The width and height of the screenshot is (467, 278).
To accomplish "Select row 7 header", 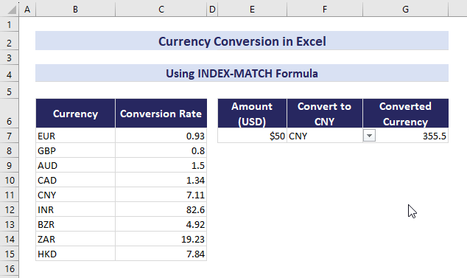I will [10, 136].
